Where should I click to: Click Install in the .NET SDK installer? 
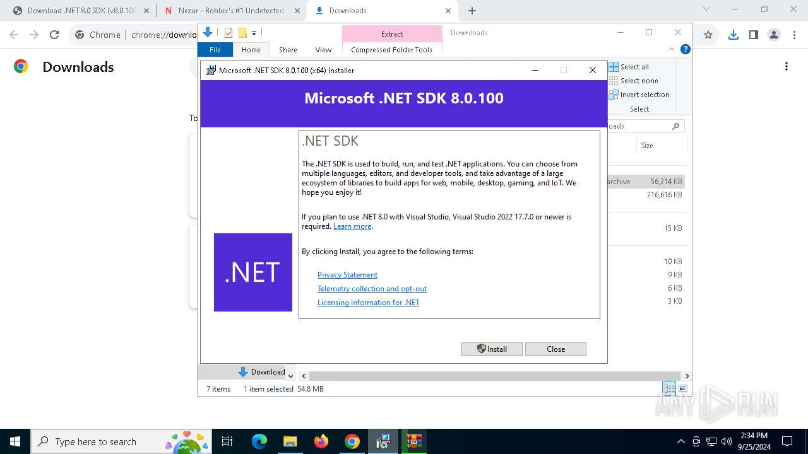pyautogui.click(x=492, y=349)
